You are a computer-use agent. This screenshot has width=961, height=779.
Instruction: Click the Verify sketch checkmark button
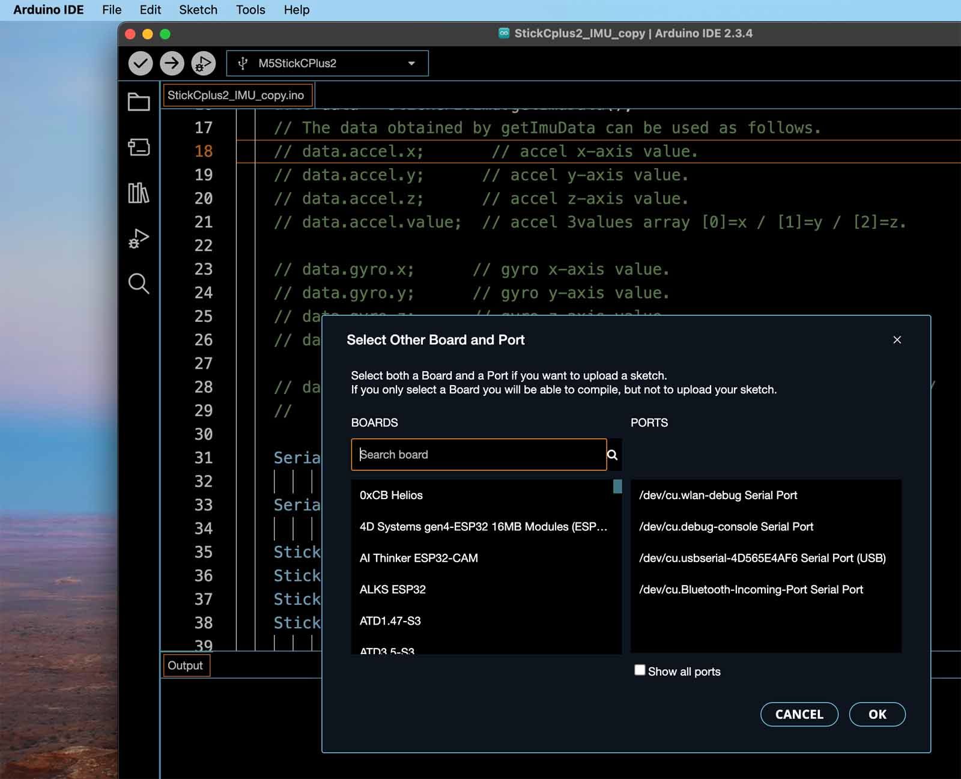tap(141, 63)
